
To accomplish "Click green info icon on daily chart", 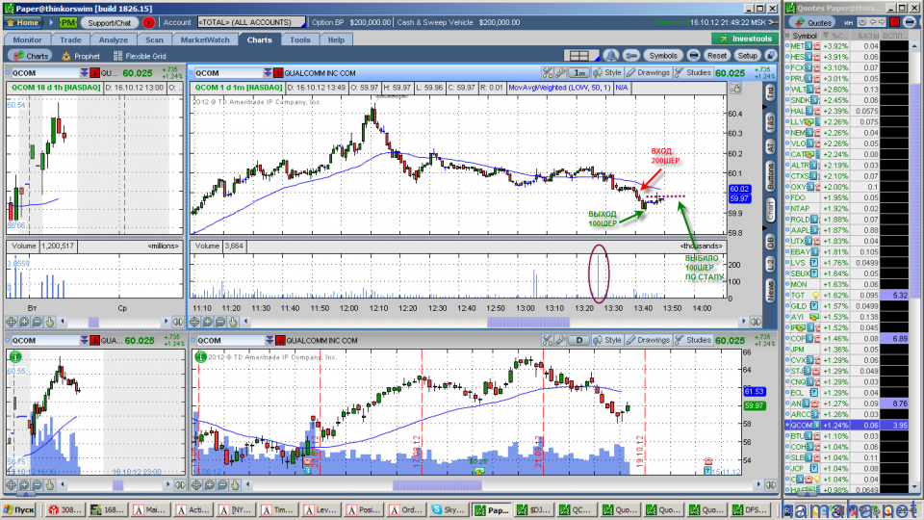I will tap(200, 356).
